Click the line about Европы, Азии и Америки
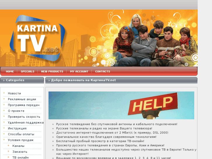The image size is (212, 159). 110,146
